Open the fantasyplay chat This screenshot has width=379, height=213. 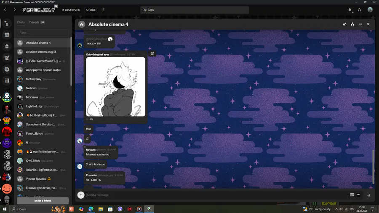tap(42, 79)
